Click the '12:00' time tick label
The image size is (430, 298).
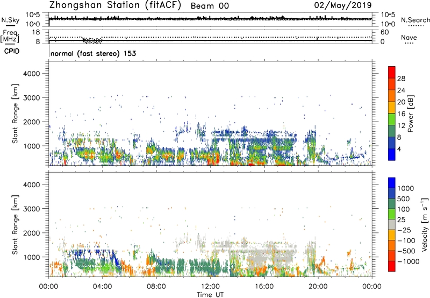(x=210, y=287)
